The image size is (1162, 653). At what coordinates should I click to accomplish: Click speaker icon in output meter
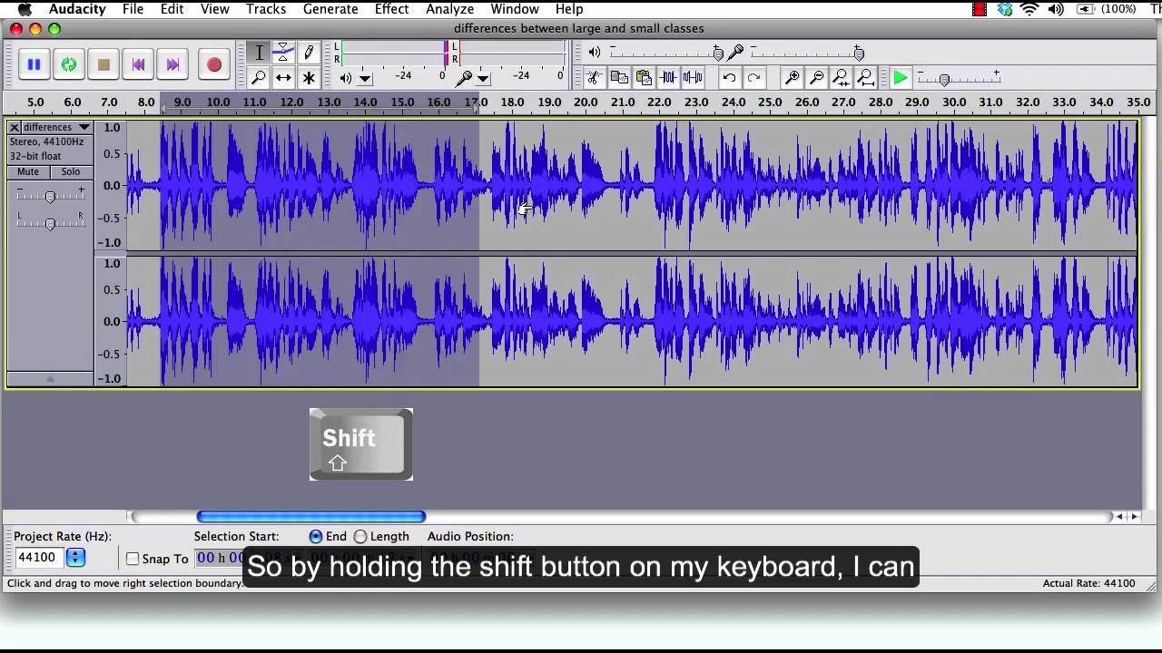(x=345, y=78)
